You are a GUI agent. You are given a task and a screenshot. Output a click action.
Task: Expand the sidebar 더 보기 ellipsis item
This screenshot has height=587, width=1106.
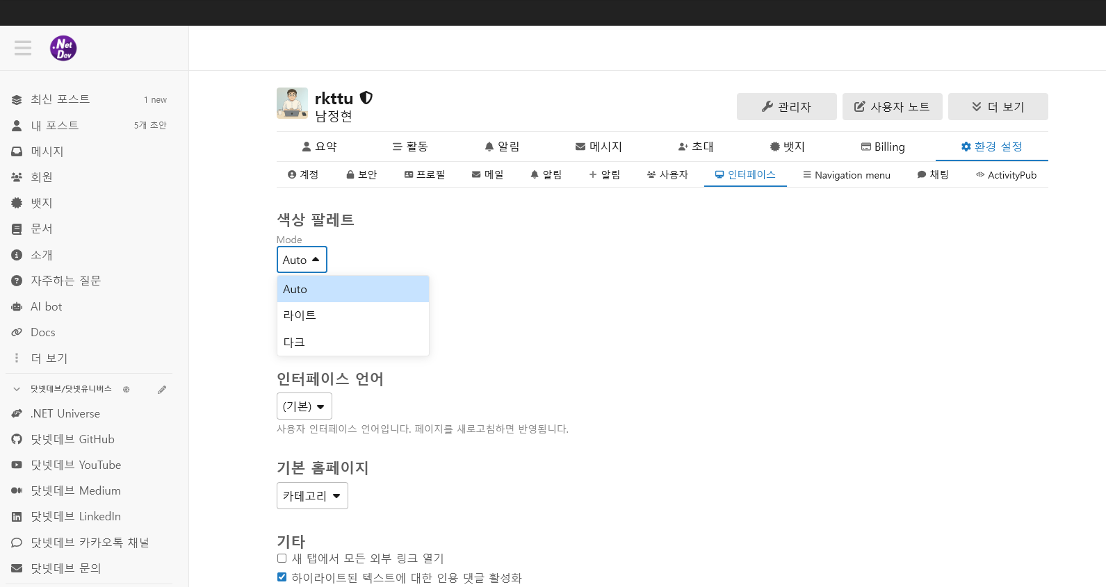[89, 358]
